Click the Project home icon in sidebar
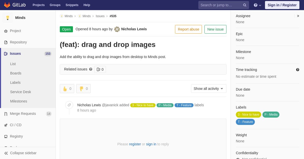This screenshot has width=304, height=159. tap(6, 31)
